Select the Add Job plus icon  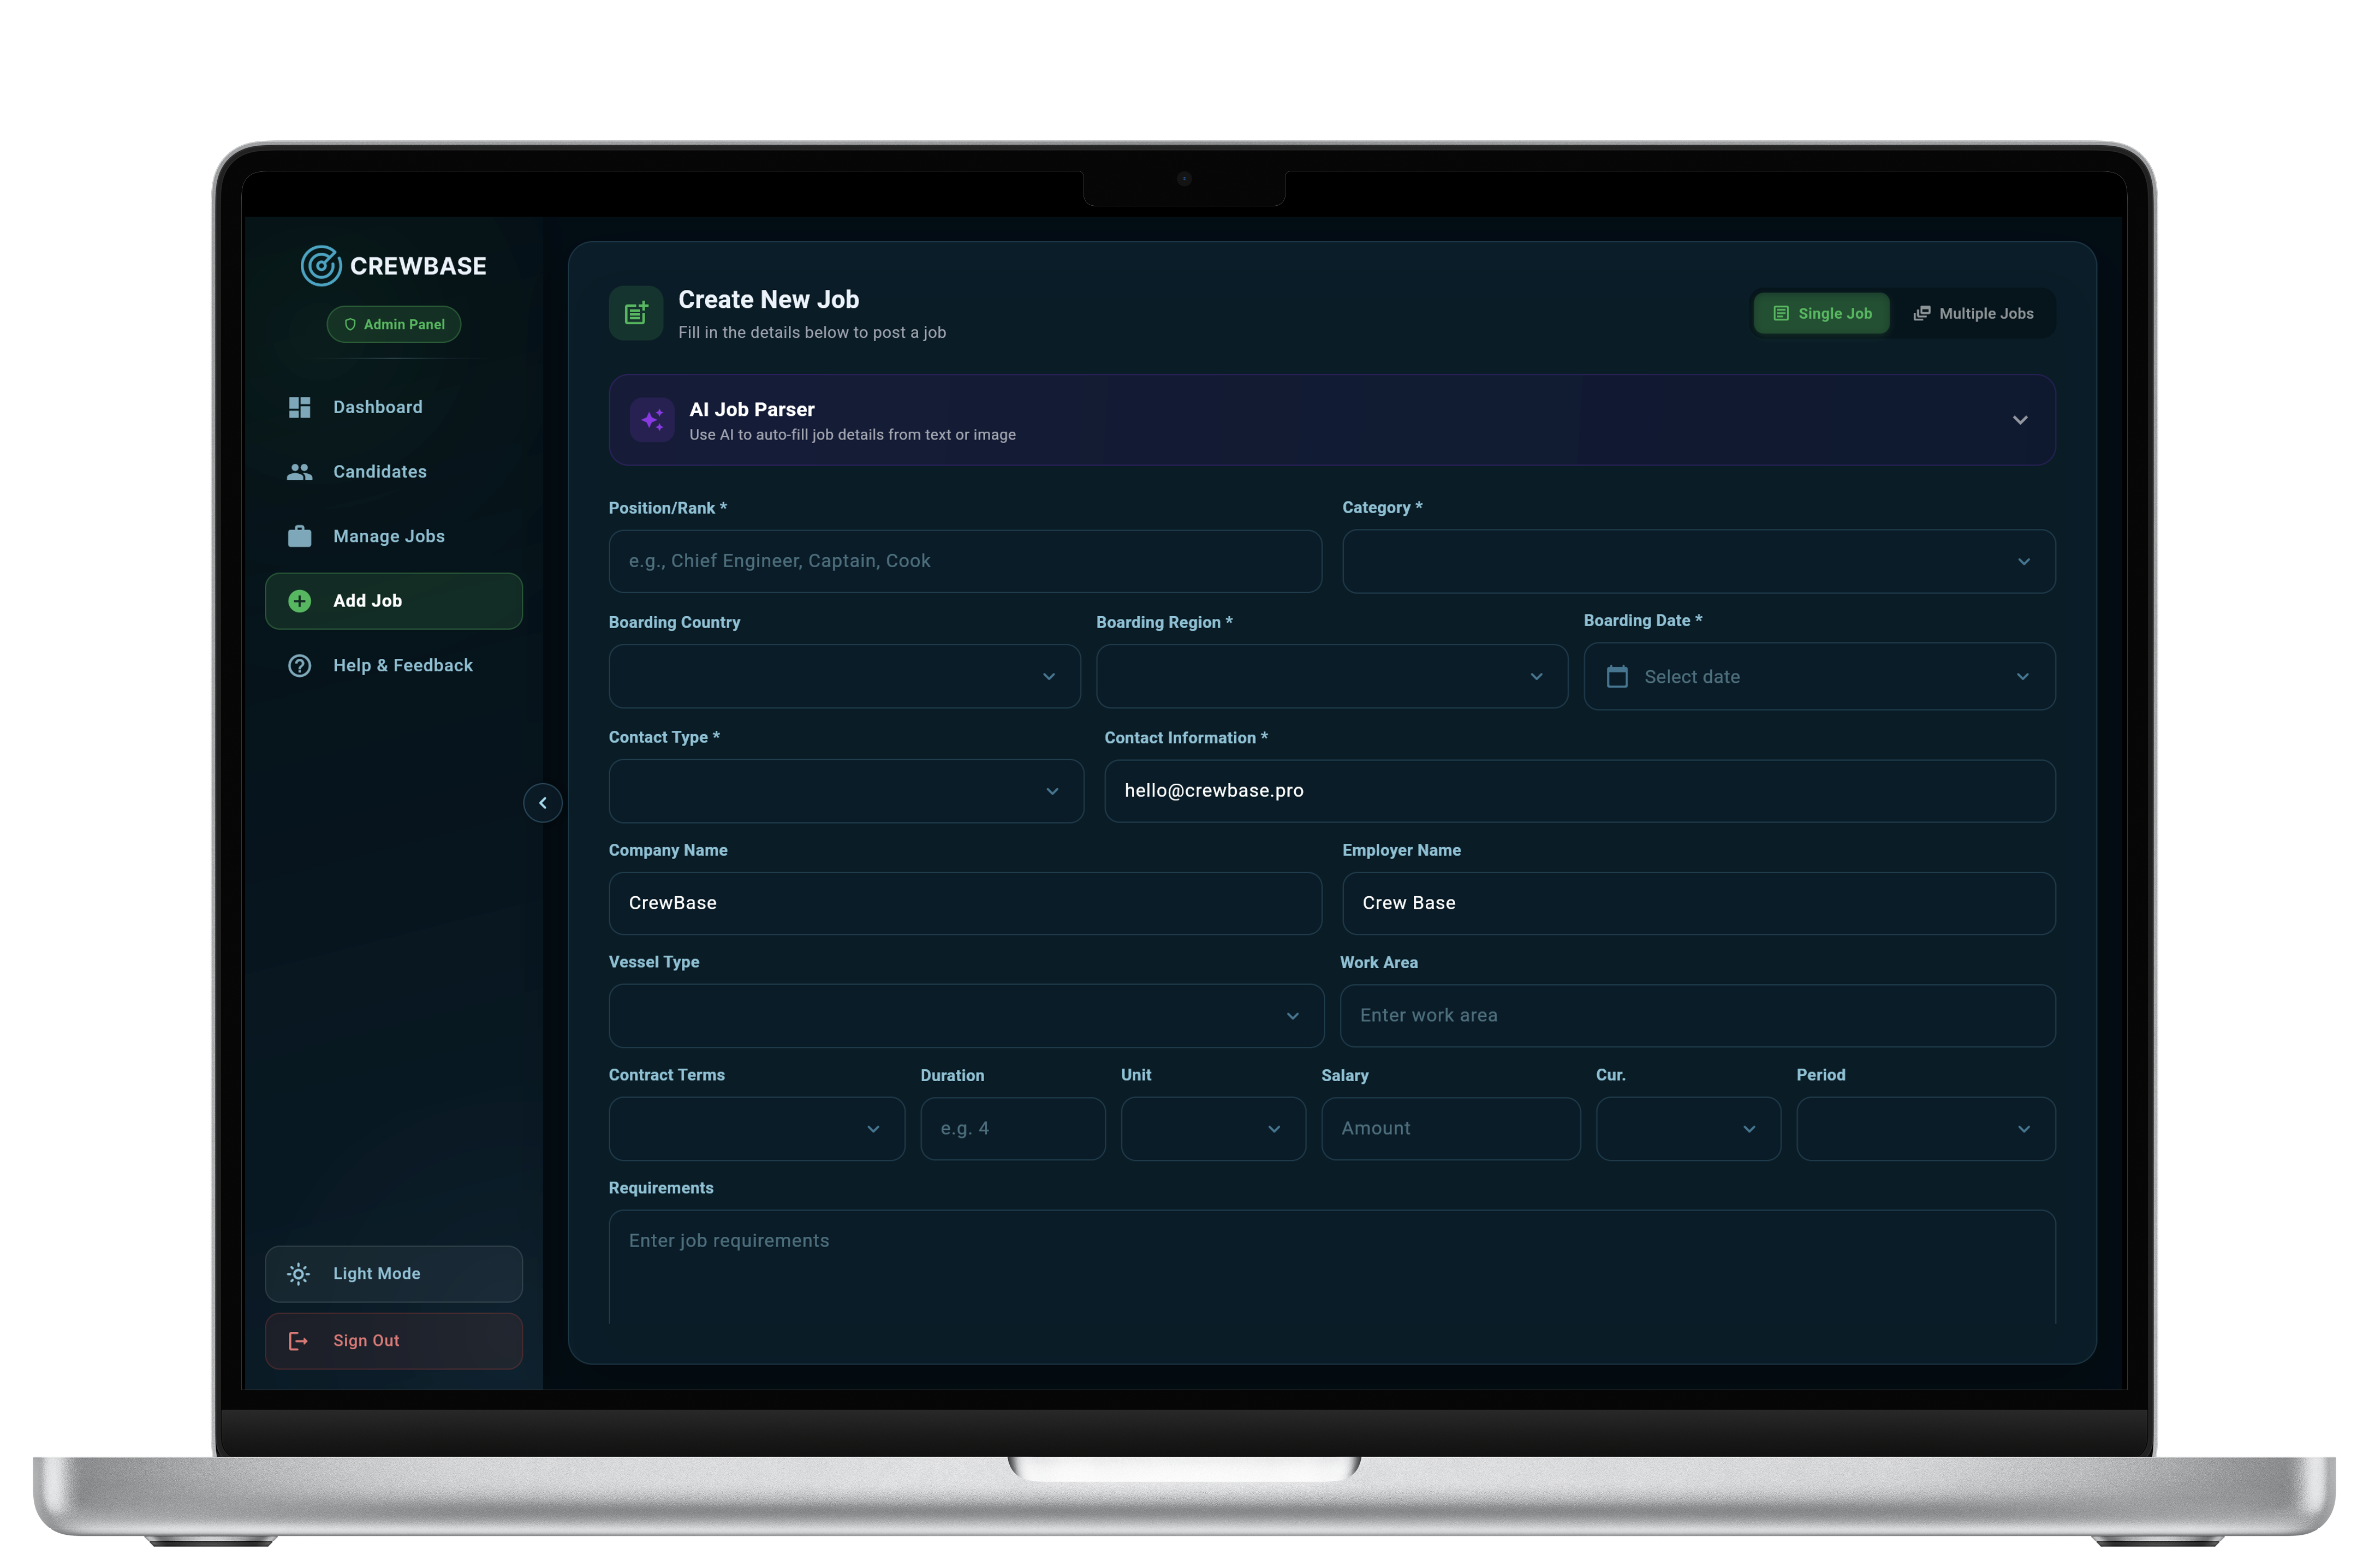tap(300, 600)
